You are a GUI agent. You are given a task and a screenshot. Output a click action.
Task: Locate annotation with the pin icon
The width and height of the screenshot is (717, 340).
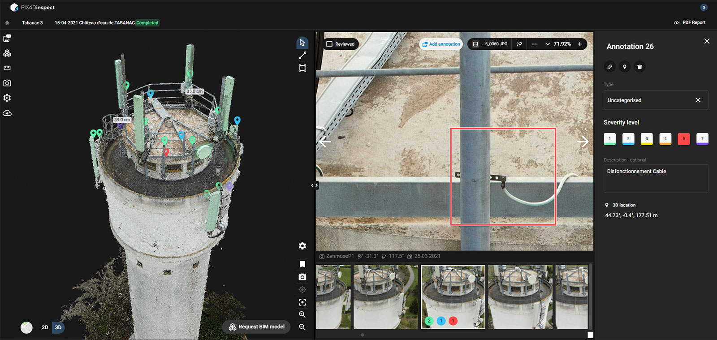pos(625,67)
